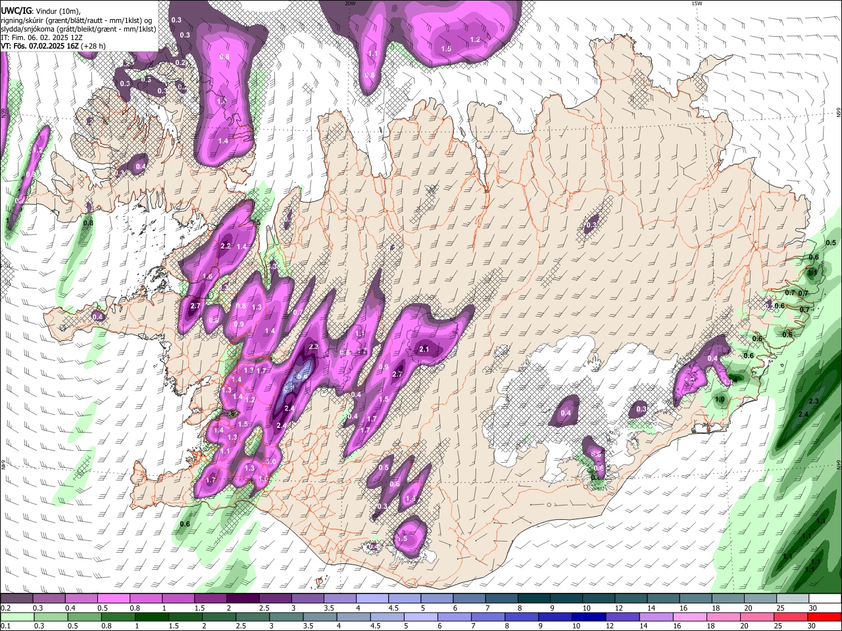Click the upper-row swatch between 0.2 and 0.3
842x631 pixels.
point(16,599)
